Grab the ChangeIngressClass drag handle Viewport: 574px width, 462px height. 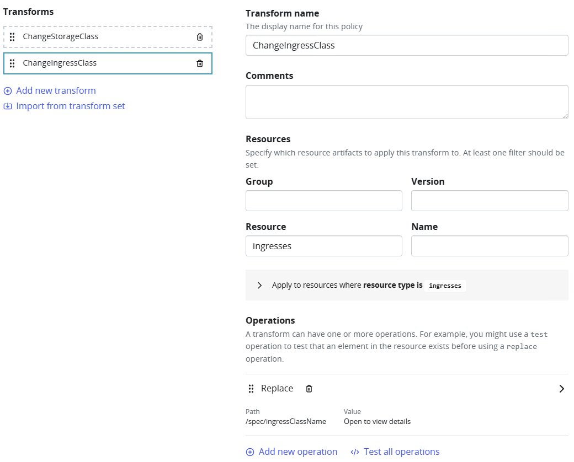coord(12,63)
